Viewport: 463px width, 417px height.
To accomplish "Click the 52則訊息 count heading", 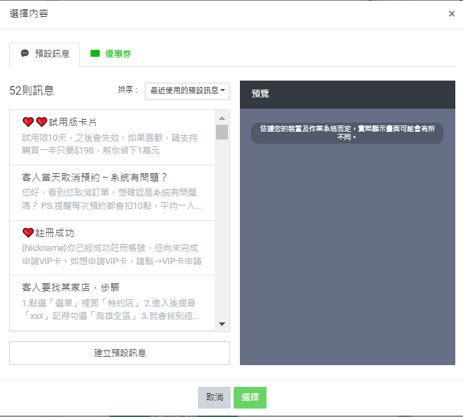I will [x=31, y=90].
